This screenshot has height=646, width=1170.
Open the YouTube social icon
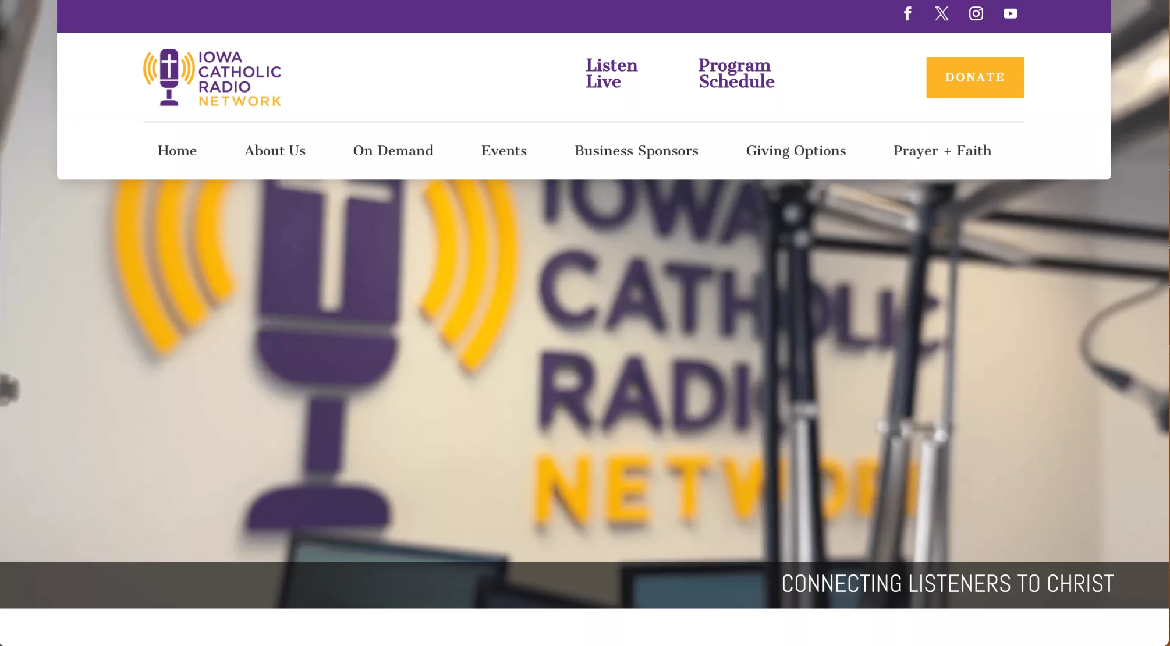coord(1011,13)
